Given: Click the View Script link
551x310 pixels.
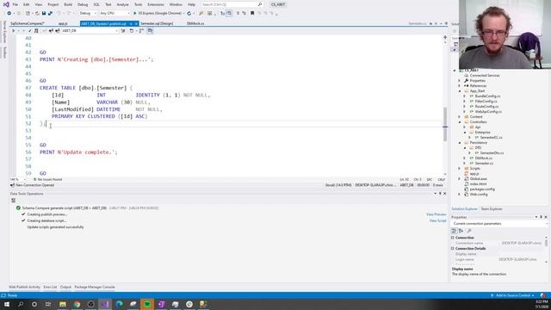Looking at the screenshot, I should pyautogui.click(x=437, y=220).
